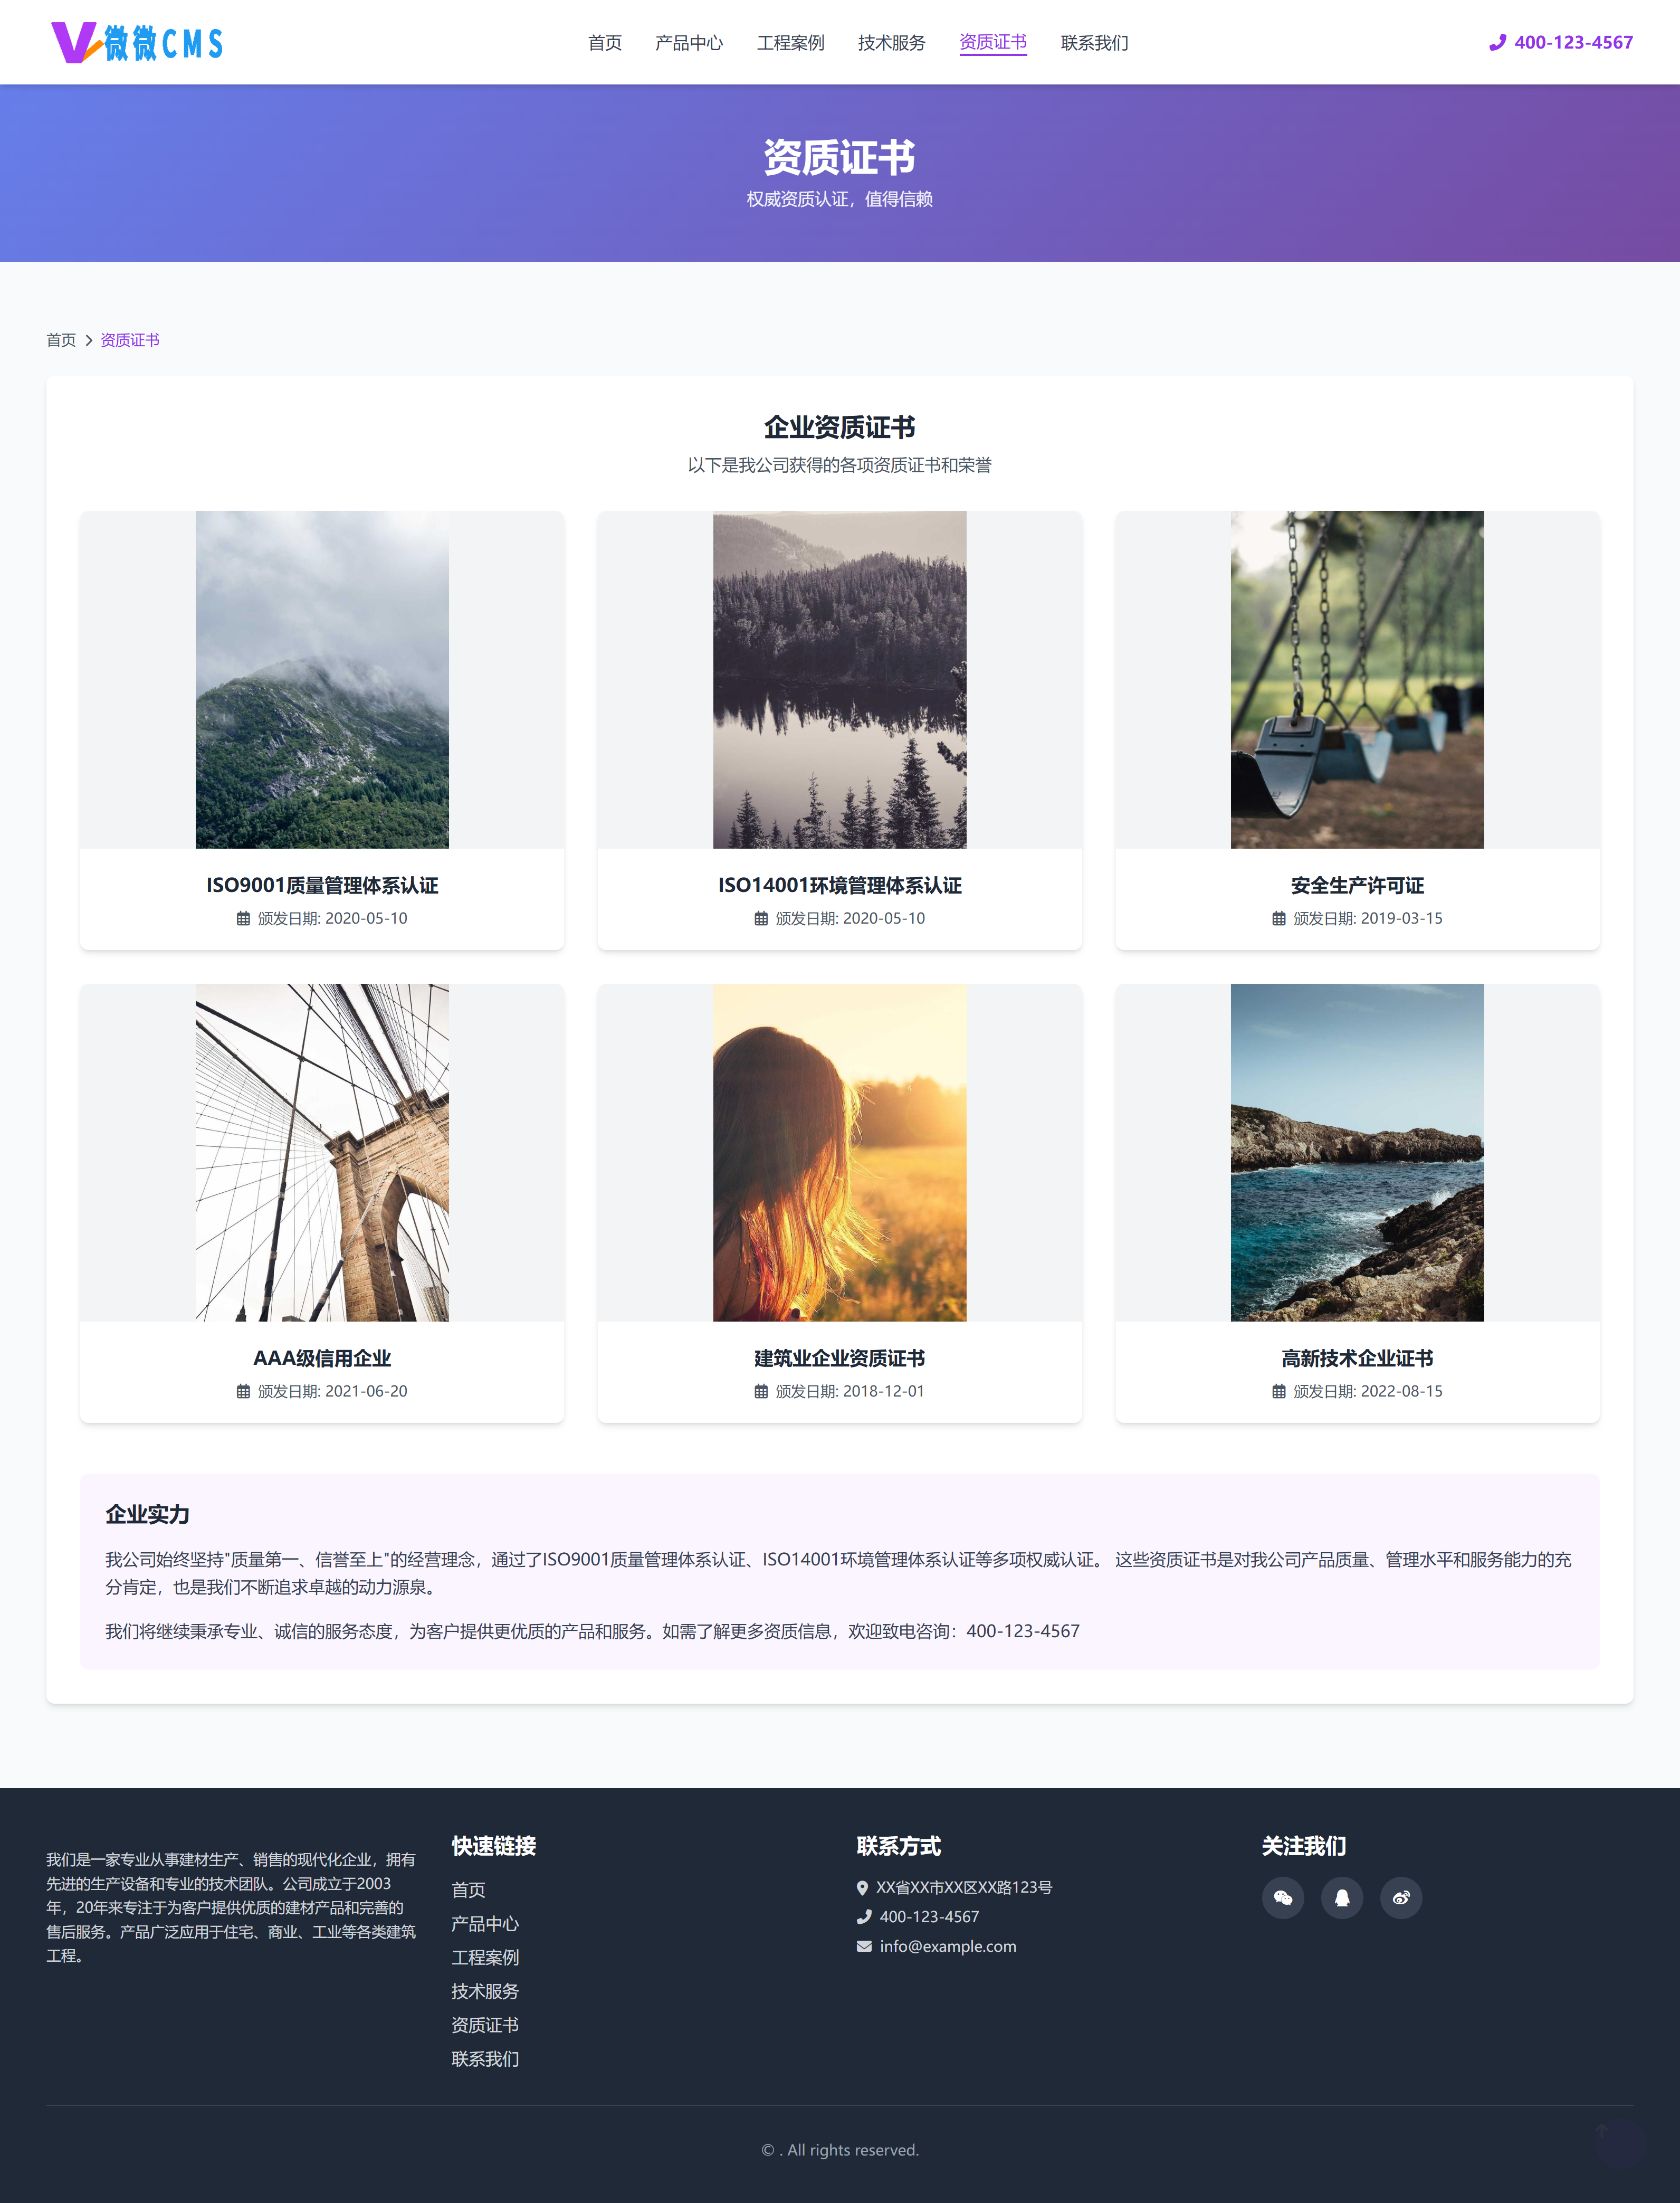1680x2203 pixels.
Task: Click the 首页 breadcrumb link
Action: (x=61, y=340)
